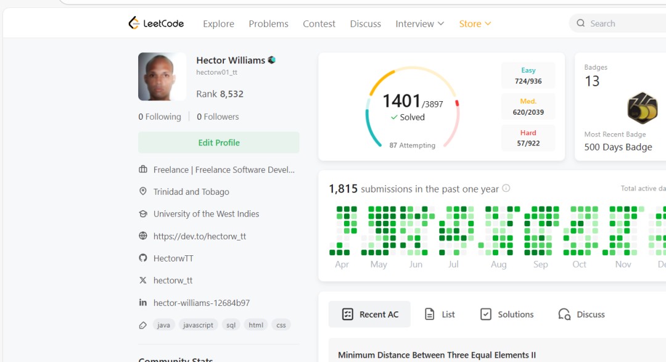Screen dimensions: 666x362
Task: Click the Nov label in heatmap
Action: pos(623,265)
